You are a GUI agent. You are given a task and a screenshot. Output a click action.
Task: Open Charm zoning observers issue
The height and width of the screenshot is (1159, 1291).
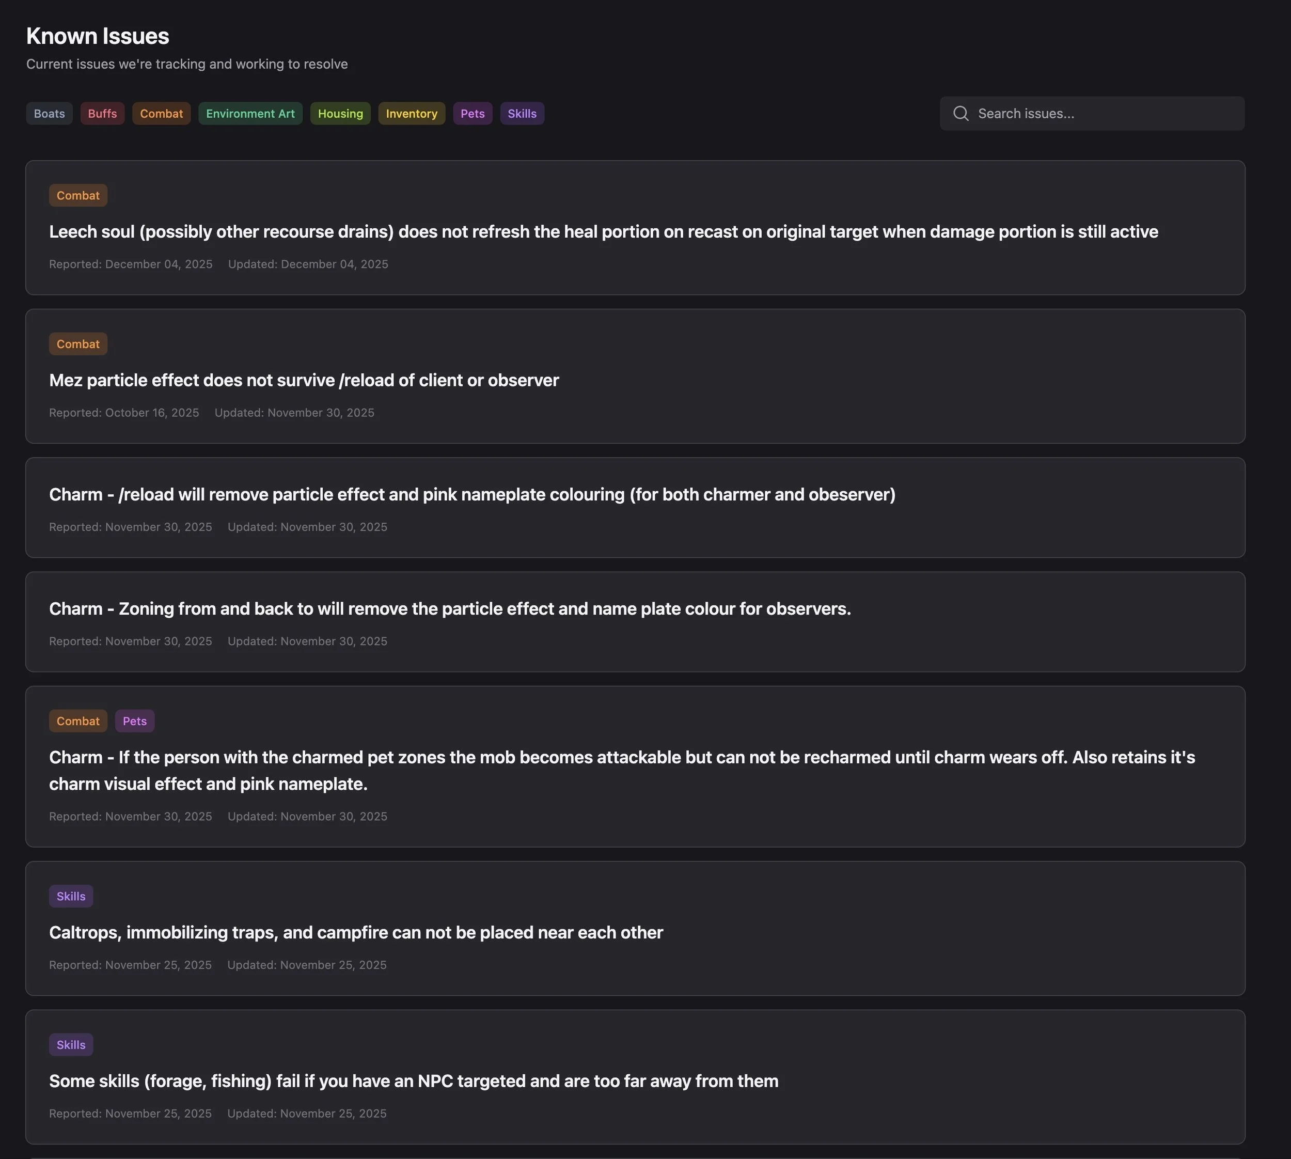(x=635, y=622)
